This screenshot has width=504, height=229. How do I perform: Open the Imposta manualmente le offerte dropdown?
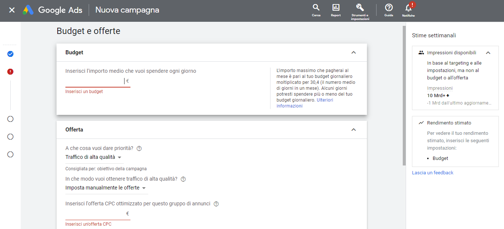pyautogui.click(x=106, y=188)
